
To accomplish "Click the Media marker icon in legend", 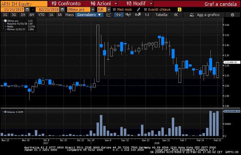I will click(x=5, y=26).
